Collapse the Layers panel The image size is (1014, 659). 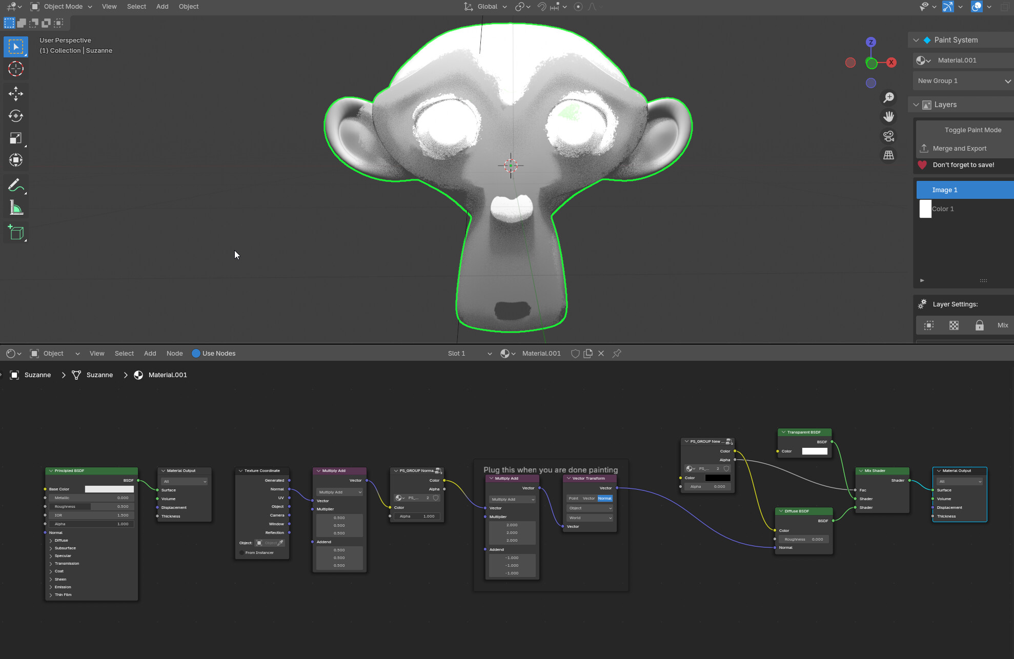[916, 105]
